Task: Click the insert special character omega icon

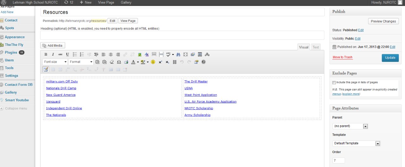Action: click(119, 62)
